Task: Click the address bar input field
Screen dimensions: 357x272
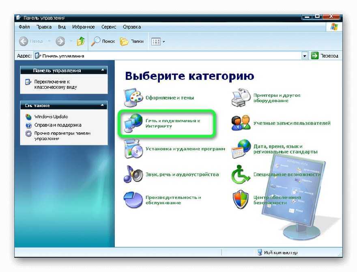Action: (170, 56)
